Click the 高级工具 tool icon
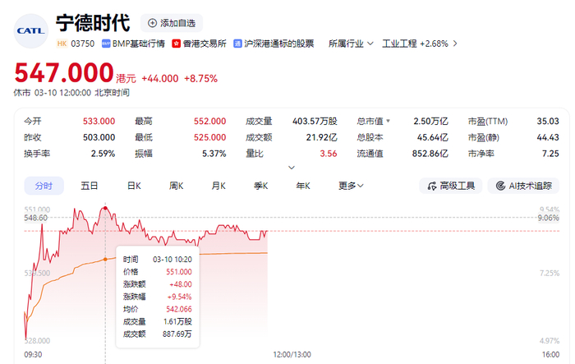This screenshot has width=575, height=364. (x=431, y=186)
